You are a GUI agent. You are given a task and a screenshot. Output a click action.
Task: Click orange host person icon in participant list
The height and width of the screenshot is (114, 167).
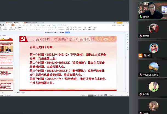[x=140, y=55]
